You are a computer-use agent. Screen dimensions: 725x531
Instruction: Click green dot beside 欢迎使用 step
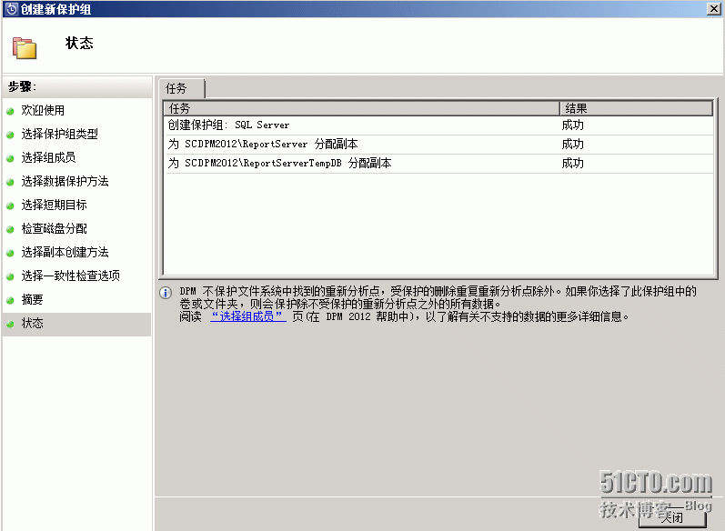pos(10,111)
